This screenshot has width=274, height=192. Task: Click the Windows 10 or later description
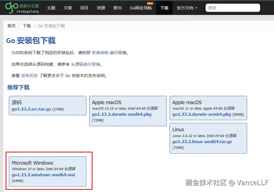pyautogui.click(x=44, y=169)
